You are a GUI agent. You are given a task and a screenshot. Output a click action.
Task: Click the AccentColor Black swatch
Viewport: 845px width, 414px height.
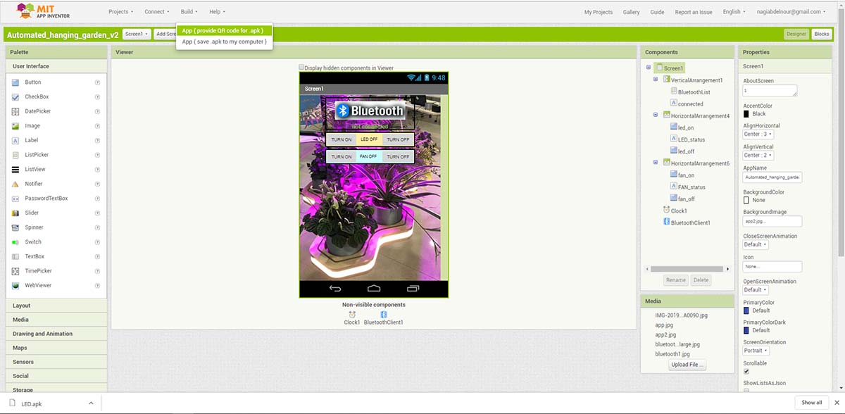(x=747, y=113)
